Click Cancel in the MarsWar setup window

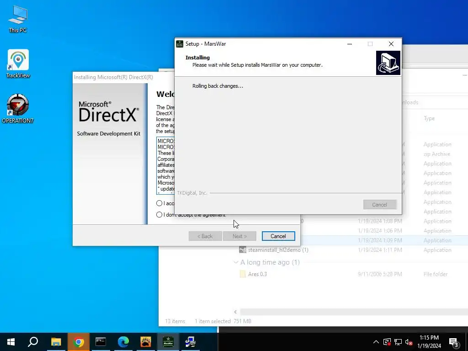click(380, 205)
